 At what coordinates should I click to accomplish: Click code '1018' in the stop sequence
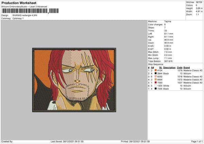180,76
